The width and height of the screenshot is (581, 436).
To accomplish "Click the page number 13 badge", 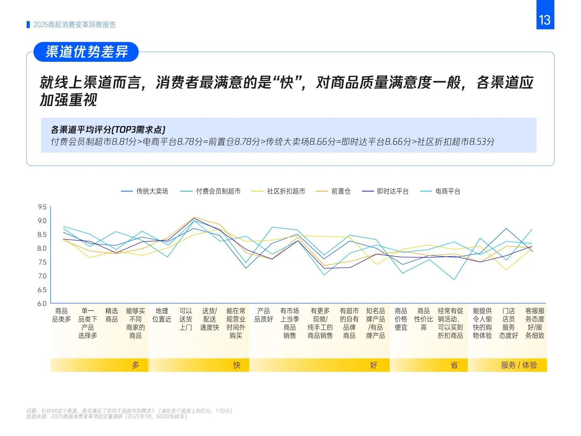I will point(545,15).
